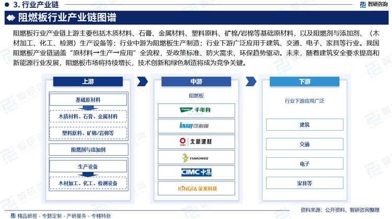The height and width of the screenshot is (219, 392).
Task: Click the 行业下游应用广泛 text
Action: click(x=305, y=101)
